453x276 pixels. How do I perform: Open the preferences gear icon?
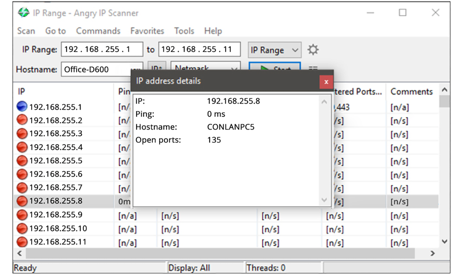pos(313,50)
